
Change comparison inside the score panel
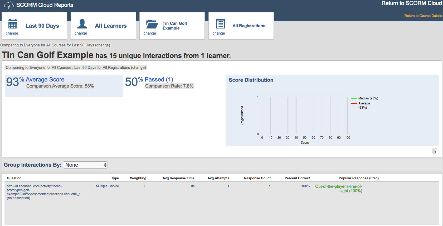point(138,68)
